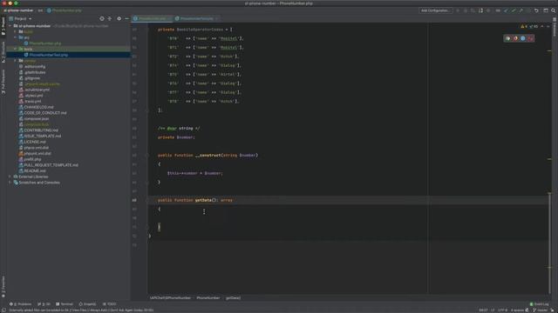Switch to the PhoneNumber.php tab

pyautogui.click(x=152, y=18)
